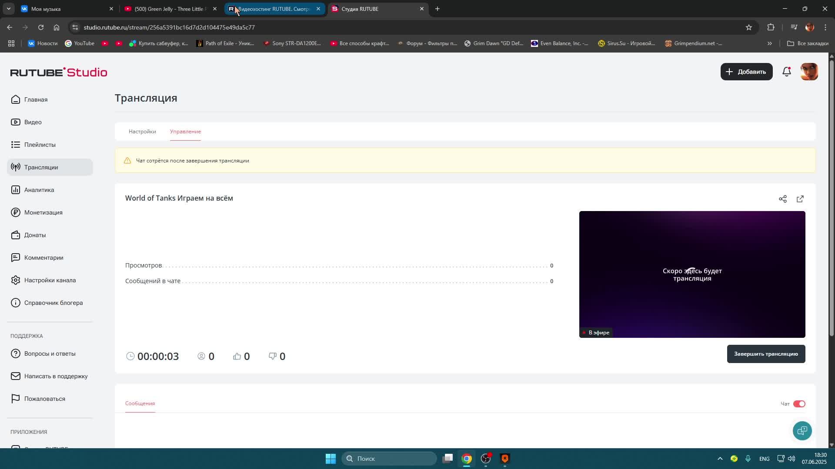Click the page vertical scrollbar

click(x=832, y=195)
